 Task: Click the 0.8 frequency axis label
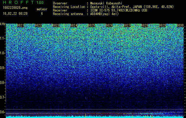point(2,83)
